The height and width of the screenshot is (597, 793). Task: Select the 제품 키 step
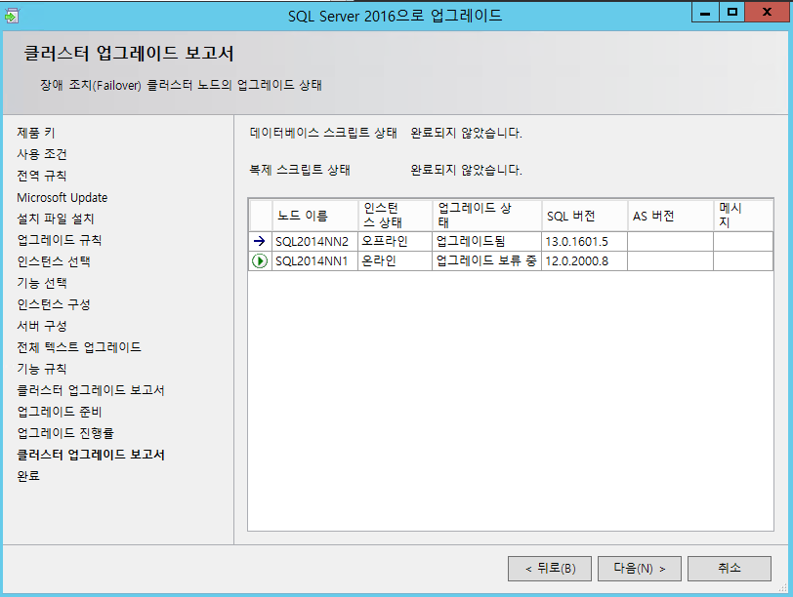(36, 133)
